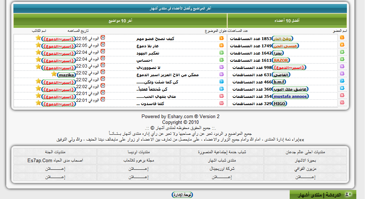Click number icon of topic تفكير اليهود
This screenshot has width=365, height=199.
pos(221,52)
